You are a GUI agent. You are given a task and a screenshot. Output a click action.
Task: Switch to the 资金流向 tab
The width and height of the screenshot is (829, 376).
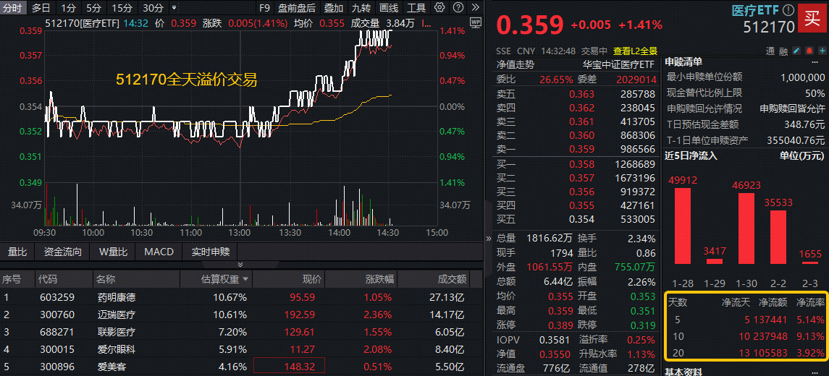click(x=62, y=252)
